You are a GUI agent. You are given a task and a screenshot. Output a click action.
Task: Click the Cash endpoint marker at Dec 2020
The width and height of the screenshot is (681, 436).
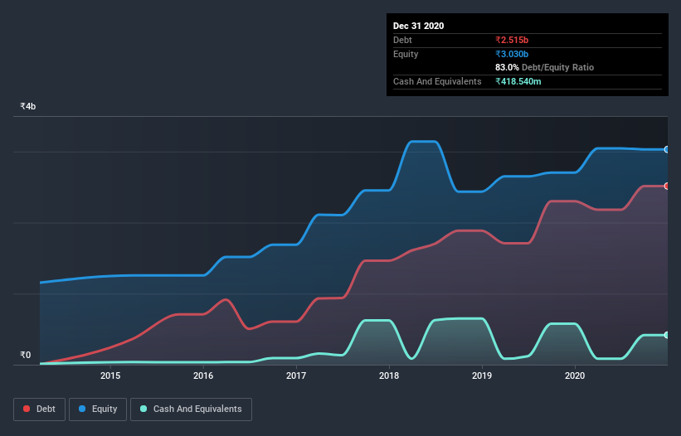(667, 335)
